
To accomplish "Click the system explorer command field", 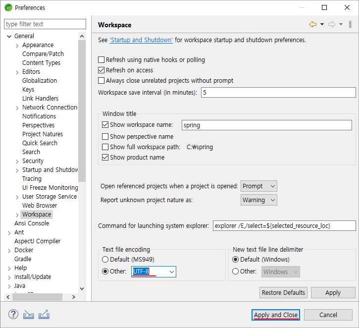I will pyautogui.click(x=284, y=226).
